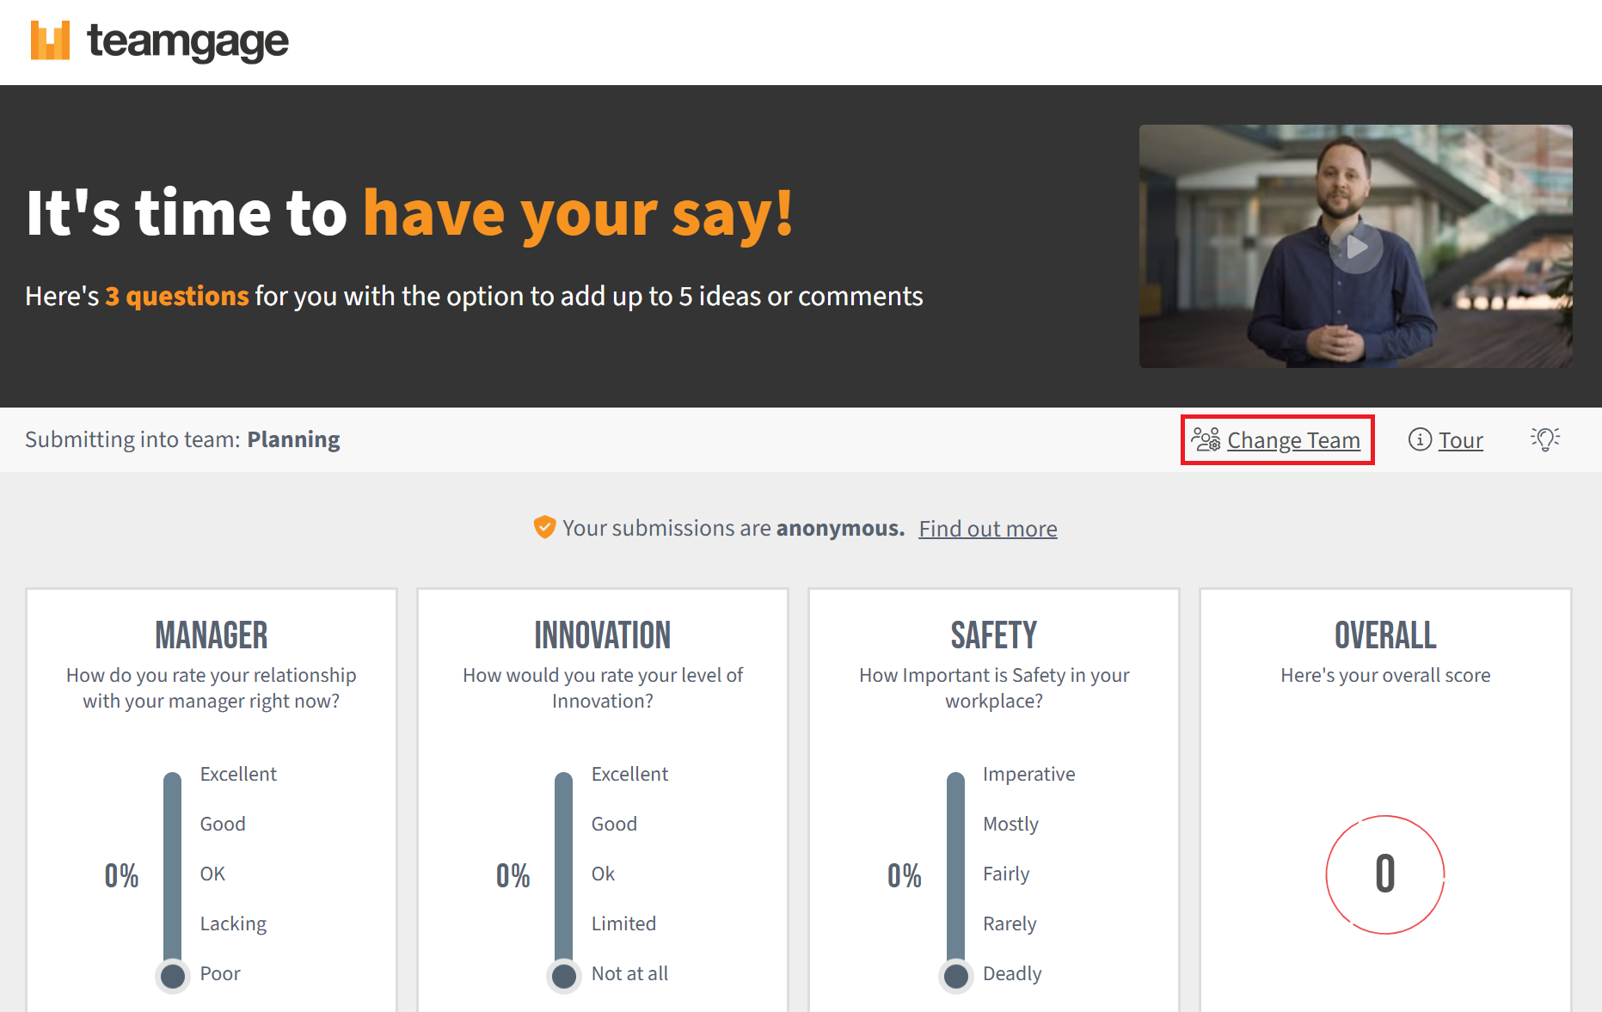Viewport: 1602px width, 1012px height.
Task: Click the 'have your say!' headline
Action: coord(578,213)
